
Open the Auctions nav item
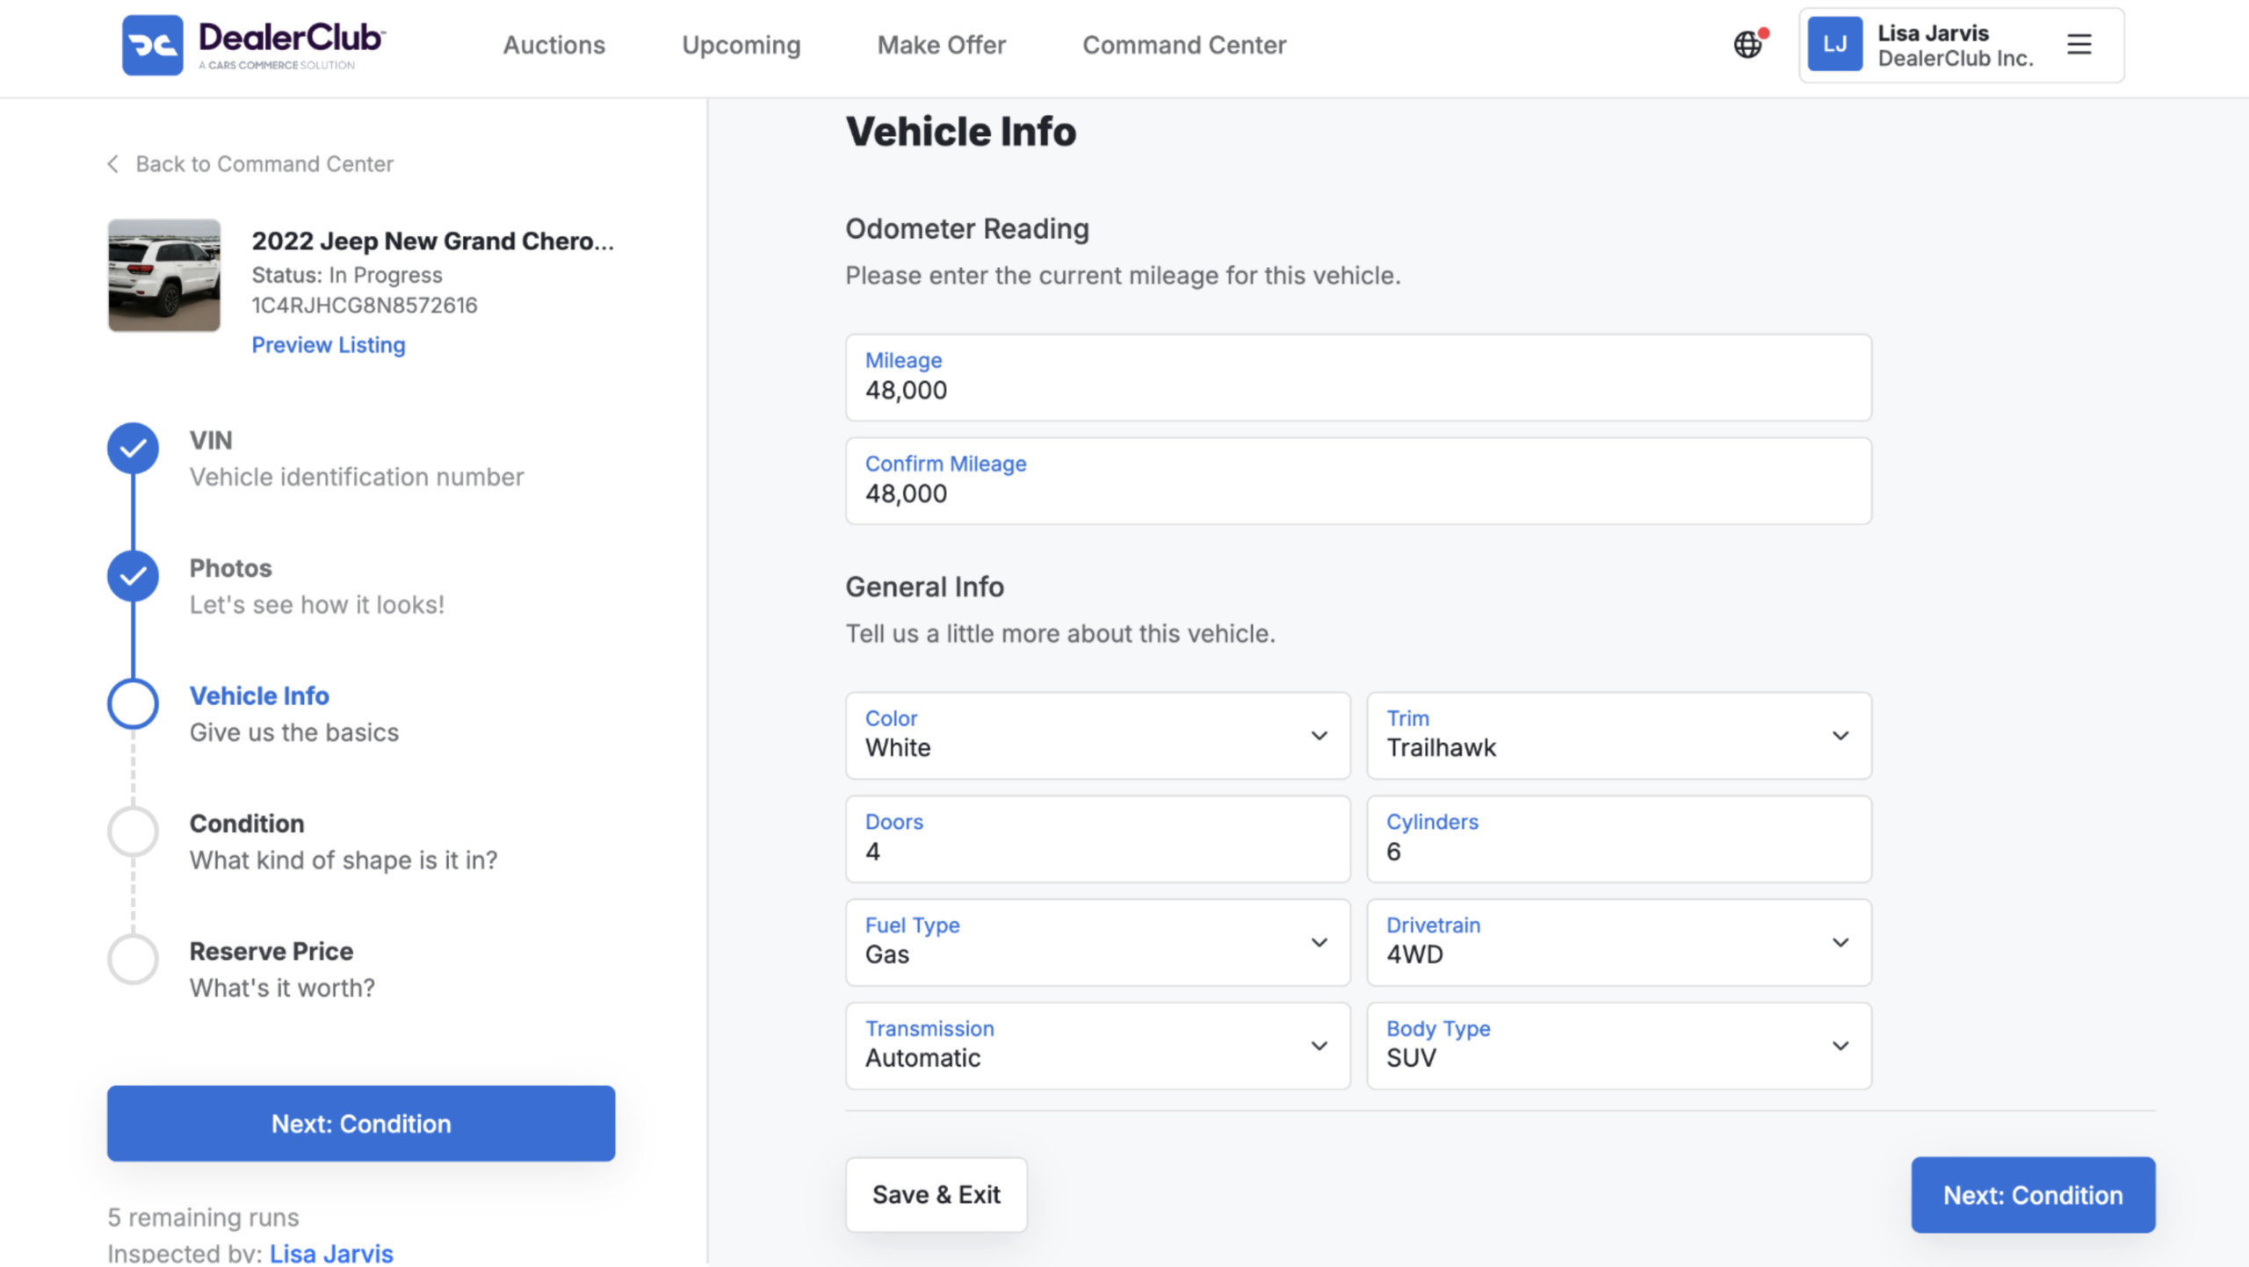point(553,45)
